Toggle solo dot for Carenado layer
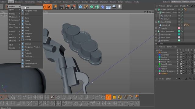Image resolution: width=195 pixels, height=109 pixels. click(x=177, y=55)
